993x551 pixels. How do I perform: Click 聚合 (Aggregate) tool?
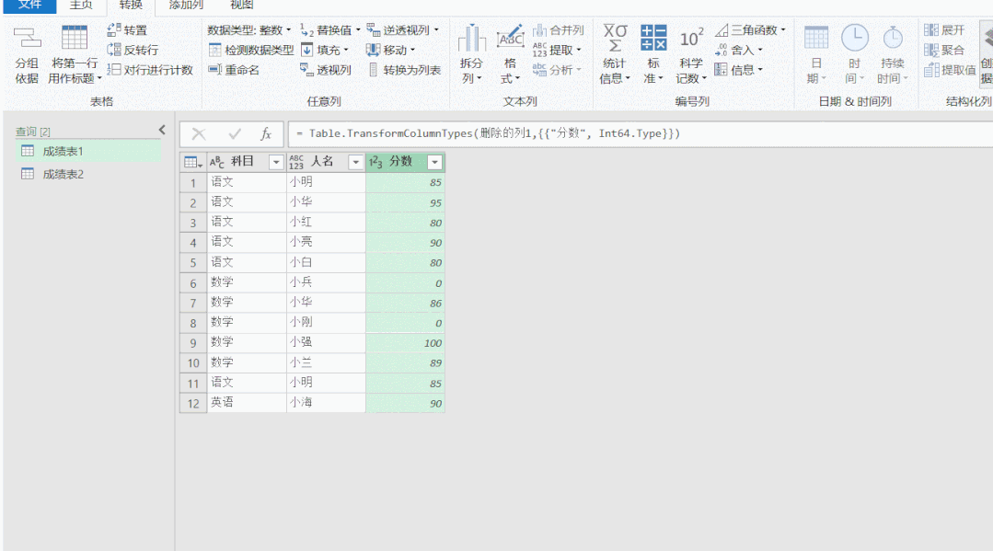[x=944, y=50]
